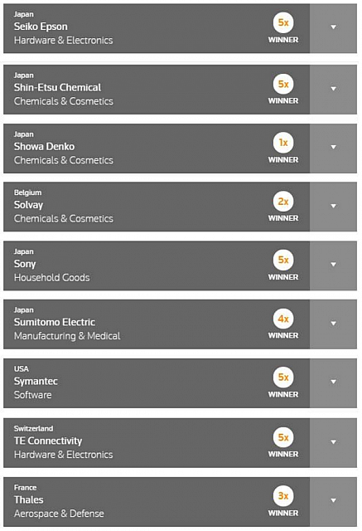This screenshot has width=362, height=531.
Task: Expand the Thales row arrow
Action: (333, 501)
